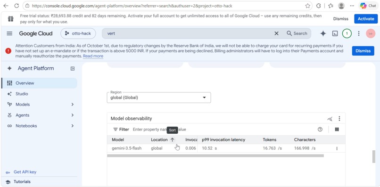Viewport: 380px width, 187px height.
Task: Click the Filter icon label
Action: click(121, 130)
